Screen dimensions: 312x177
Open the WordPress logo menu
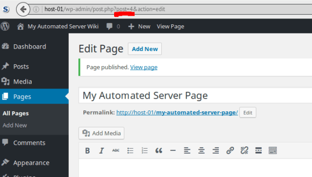(5, 26)
